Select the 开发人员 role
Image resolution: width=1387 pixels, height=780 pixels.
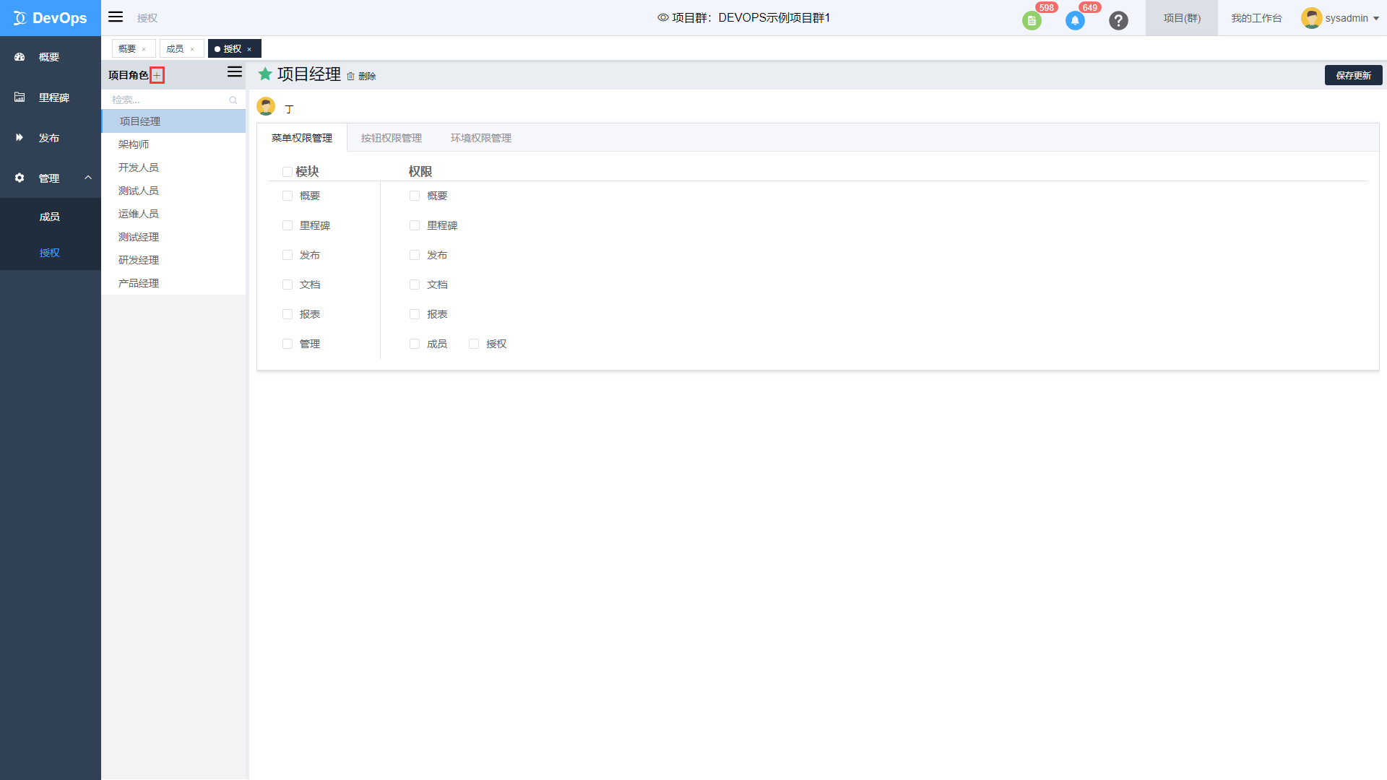[x=173, y=168]
